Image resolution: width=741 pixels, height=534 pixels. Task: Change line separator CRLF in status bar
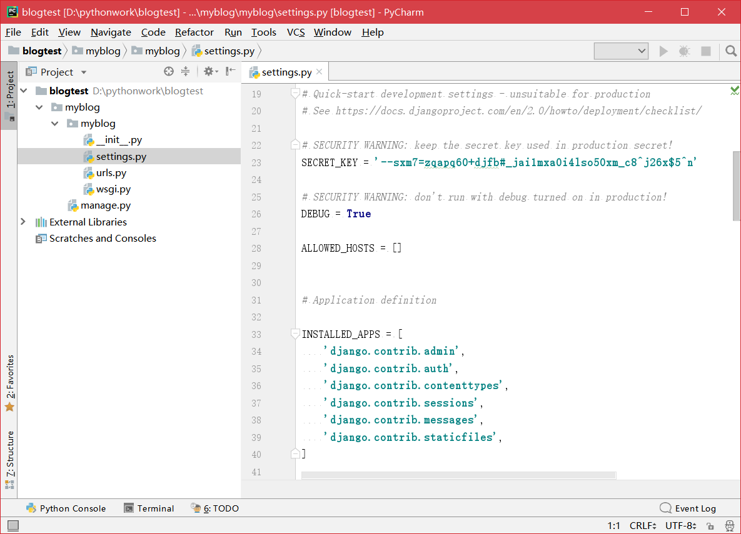pos(643,525)
